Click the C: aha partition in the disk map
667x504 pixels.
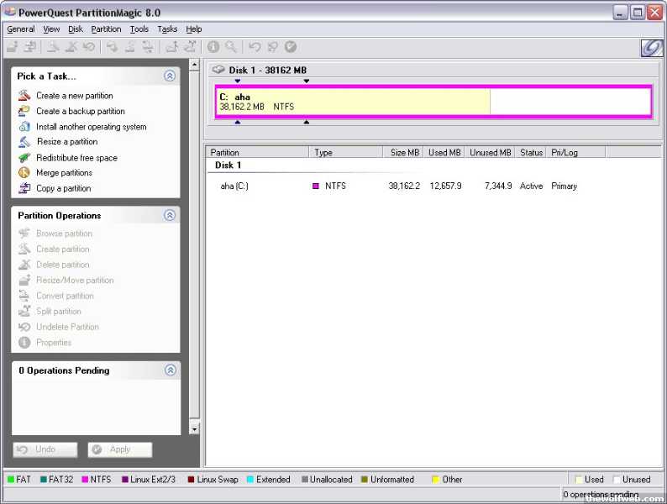[353, 102]
